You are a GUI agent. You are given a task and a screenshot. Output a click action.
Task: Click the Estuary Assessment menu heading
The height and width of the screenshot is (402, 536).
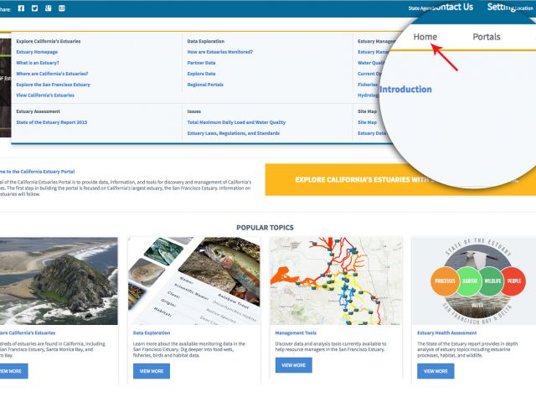(38, 111)
